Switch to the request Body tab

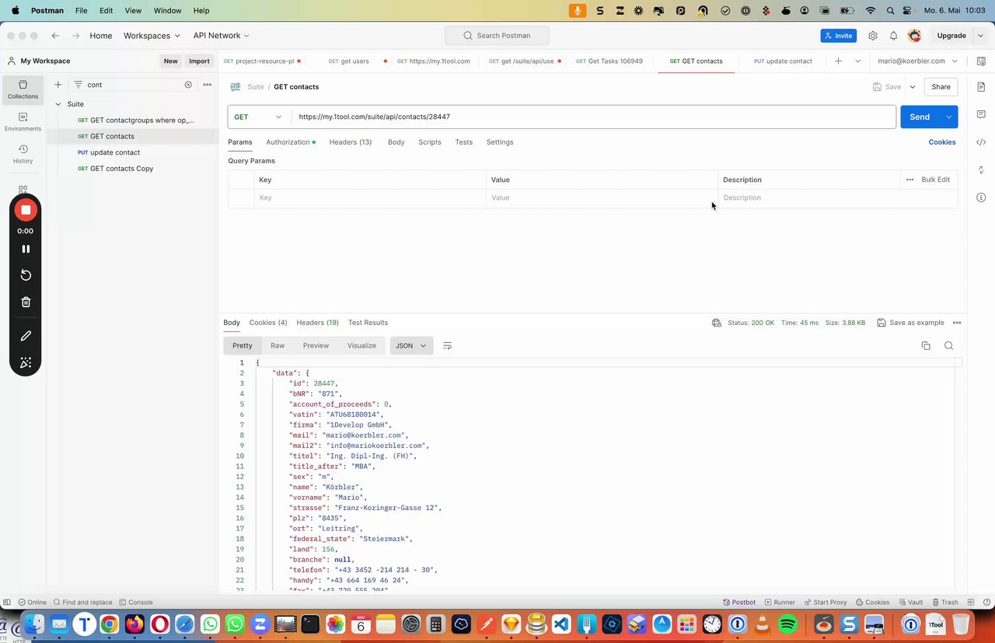[396, 142]
